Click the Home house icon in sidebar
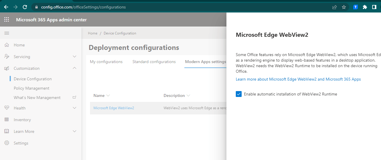381x160 pixels. click(7, 45)
